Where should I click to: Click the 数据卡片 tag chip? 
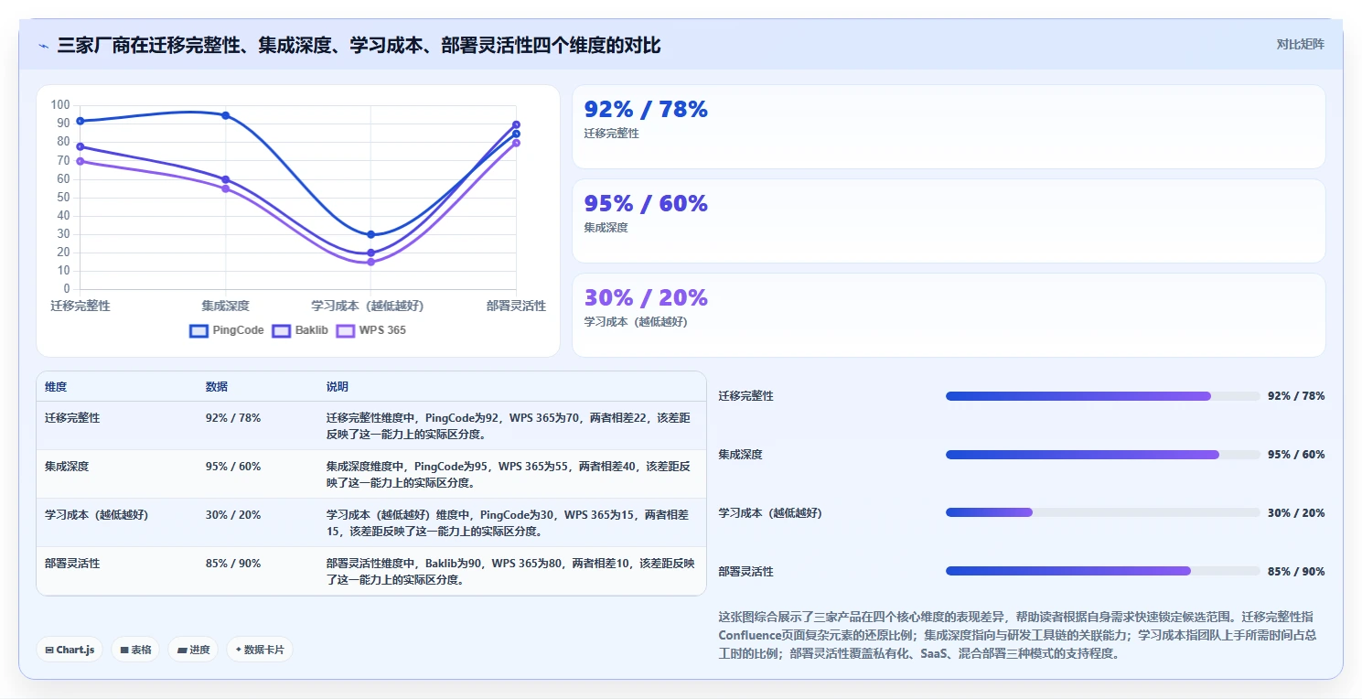pyautogui.click(x=260, y=650)
